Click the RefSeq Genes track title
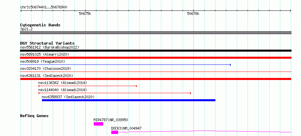This screenshot has height=136, width=301. tap(34, 116)
